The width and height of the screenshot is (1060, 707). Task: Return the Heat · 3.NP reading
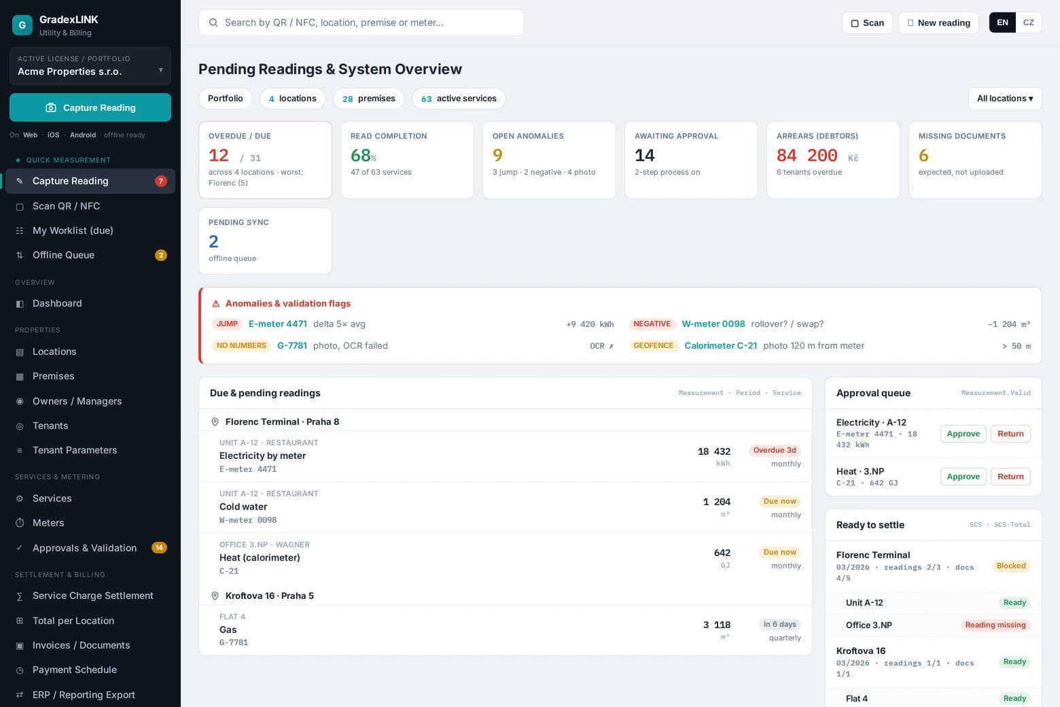tap(1010, 477)
